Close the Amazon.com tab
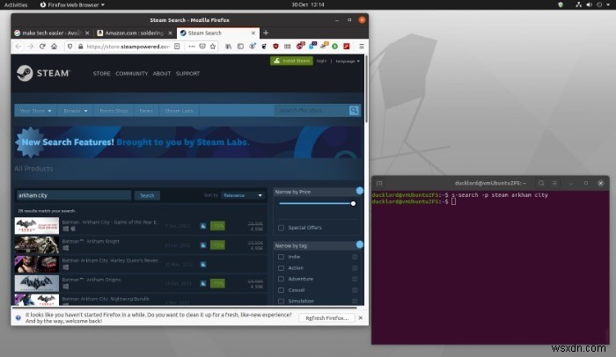This screenshot has height=357, width=616. (170, 33)
